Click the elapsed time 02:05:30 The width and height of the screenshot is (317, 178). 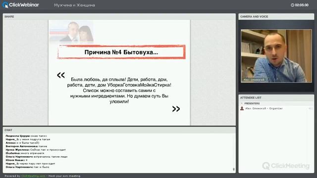(302, 5)
